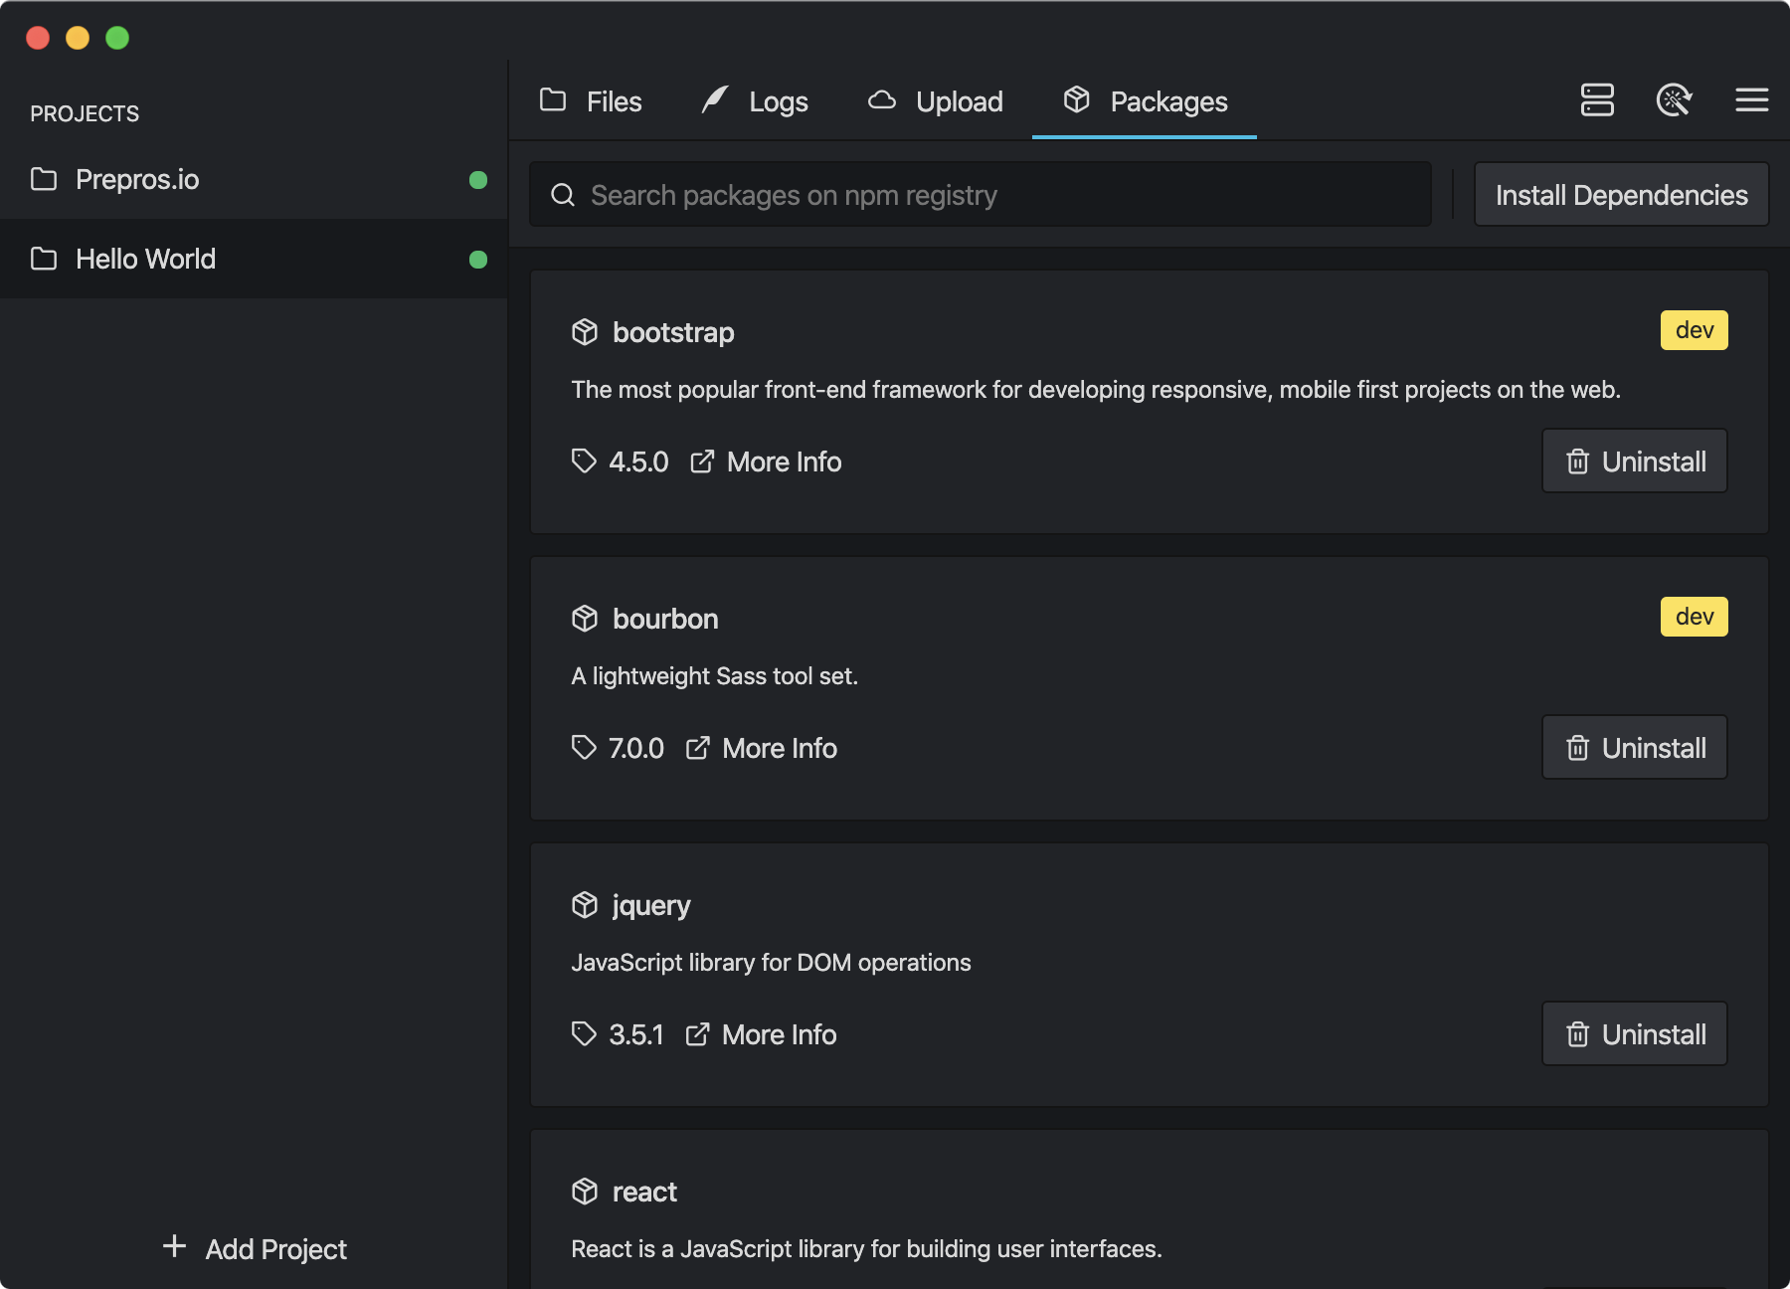The height and width of the screenshot is (1289, 1790).
Task: Click the jquery package name
Action: coord(651,906)
